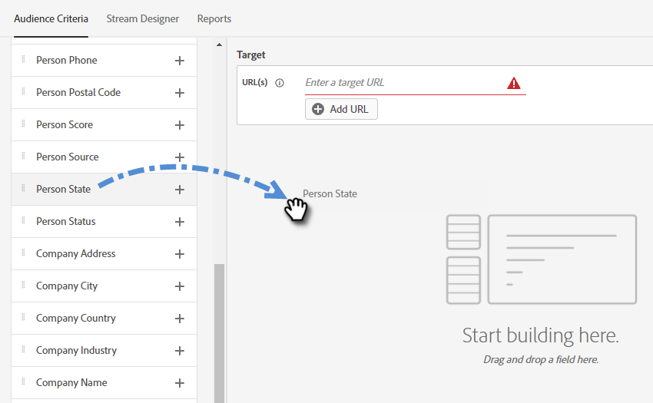Screen dimensions: 653x403
Task: Click the plus icon next to Person Status
Action: (x=180, y=222)
